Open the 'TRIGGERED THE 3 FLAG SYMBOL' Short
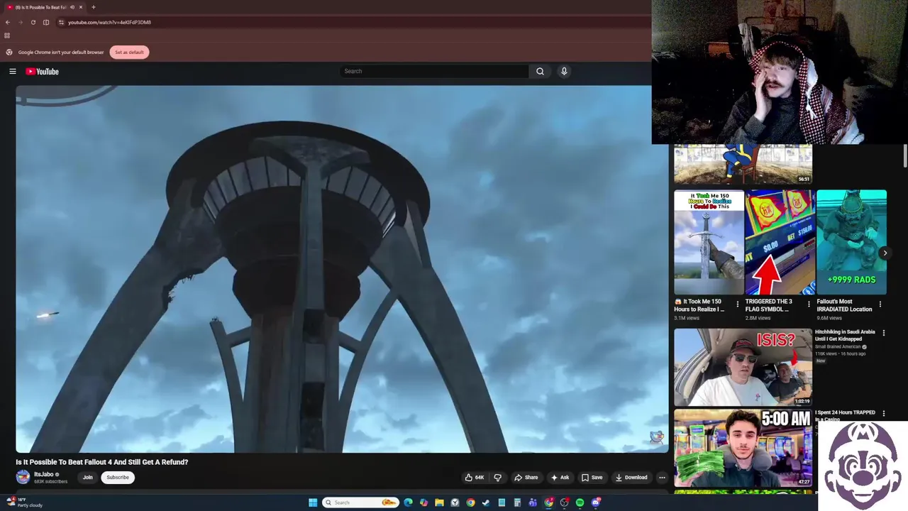 pyautogui.click(x=780, y=242)
